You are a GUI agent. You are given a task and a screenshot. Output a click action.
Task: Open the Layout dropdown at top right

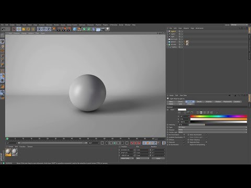(239, 25)
